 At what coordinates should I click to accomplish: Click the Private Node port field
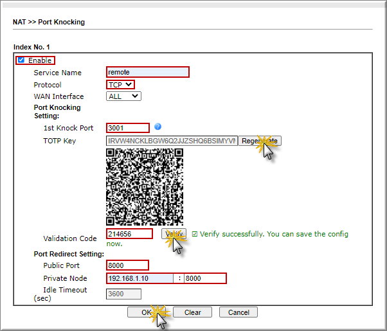click(205, 278)
